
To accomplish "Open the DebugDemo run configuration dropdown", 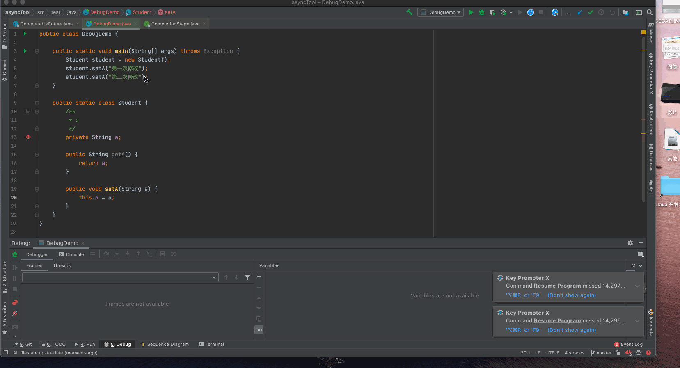I will pyautogui.click(x=441, y=12).
